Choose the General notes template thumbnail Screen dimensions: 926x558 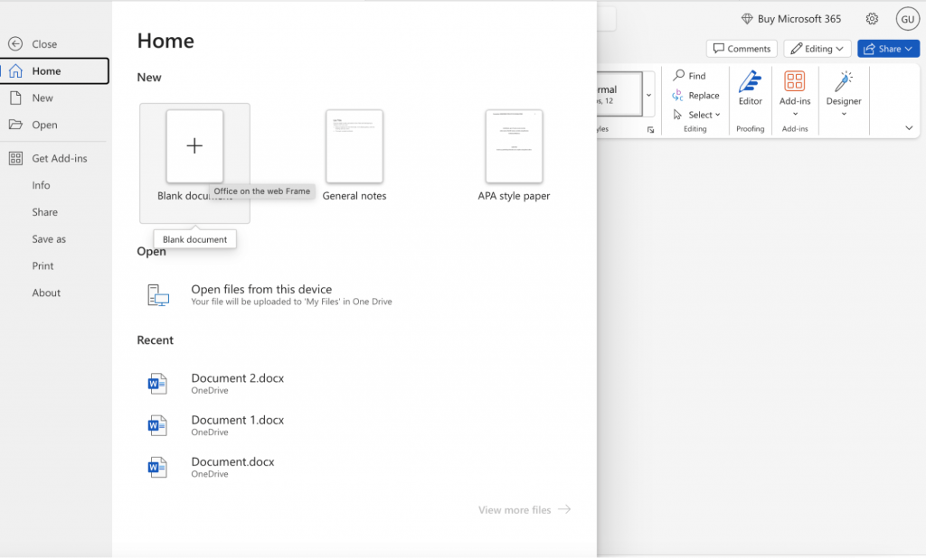point(354,146)
